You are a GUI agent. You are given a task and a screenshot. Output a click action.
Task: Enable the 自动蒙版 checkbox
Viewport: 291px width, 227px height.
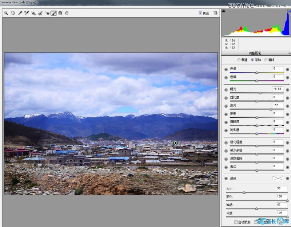[x=236, y=222]
